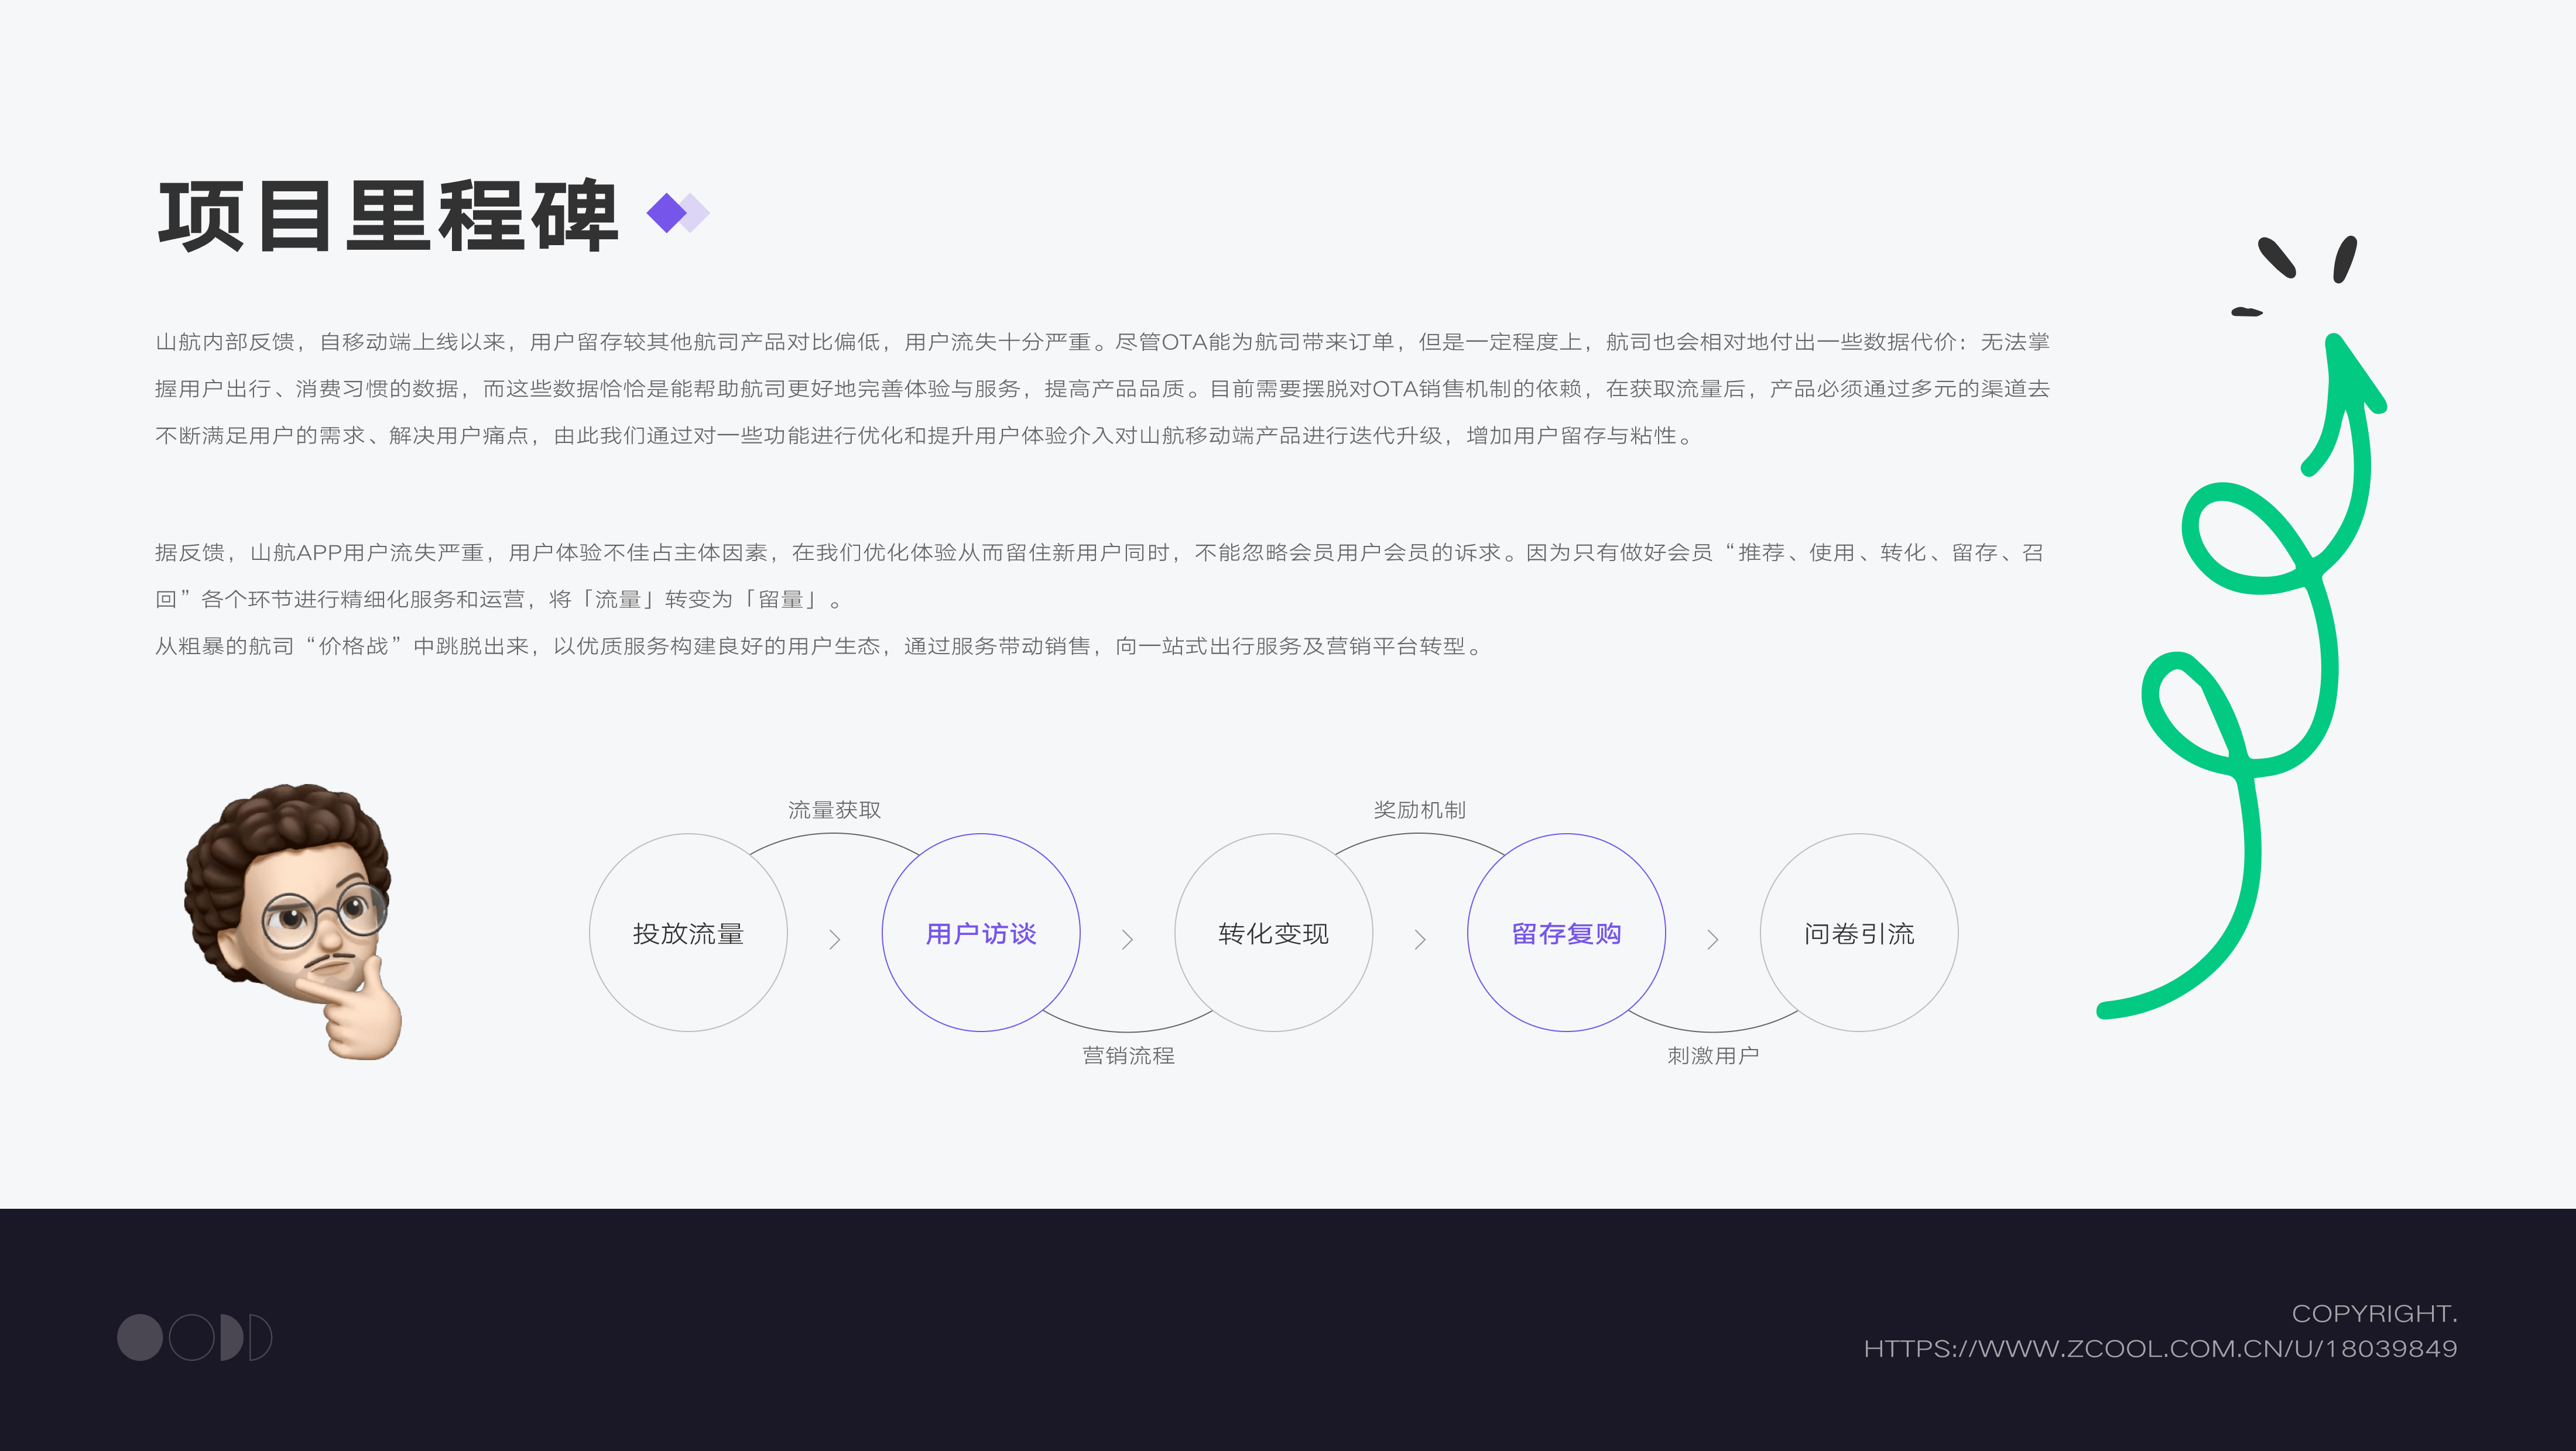The width and height of the screenshot is (2576, 1451).
Task: Click chevron arrow between 投放流量 and 用户访谈
Action: click(x=835, y=940)
